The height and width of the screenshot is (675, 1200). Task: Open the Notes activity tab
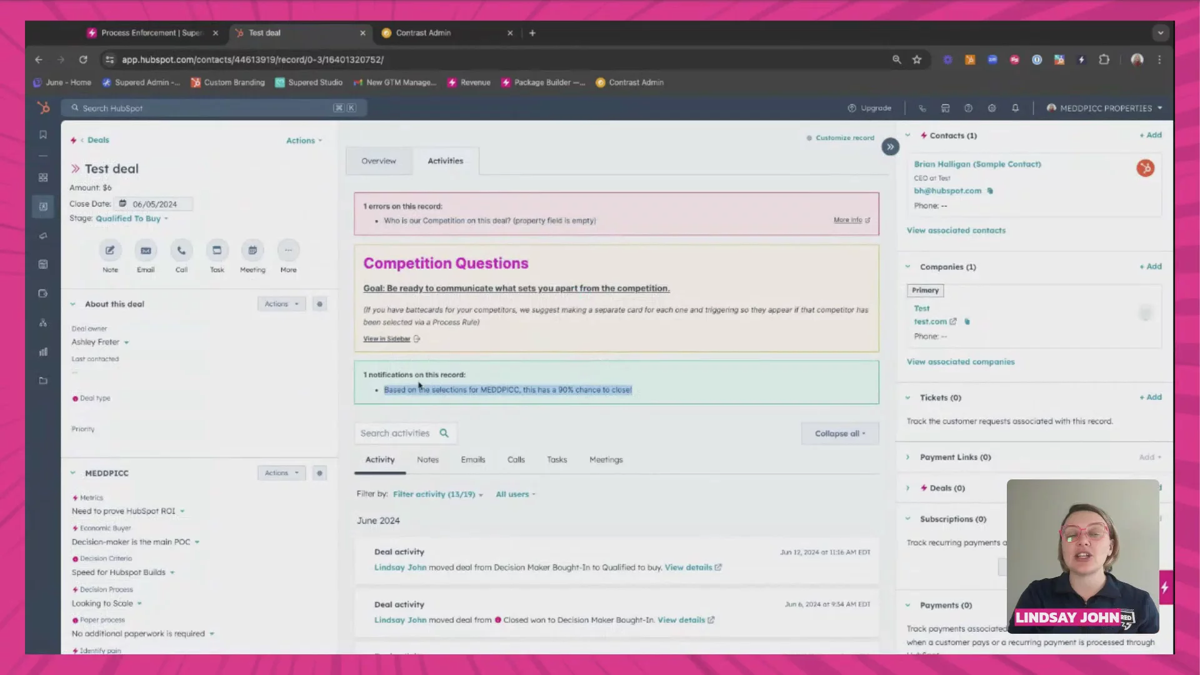(x=428, y=459)
